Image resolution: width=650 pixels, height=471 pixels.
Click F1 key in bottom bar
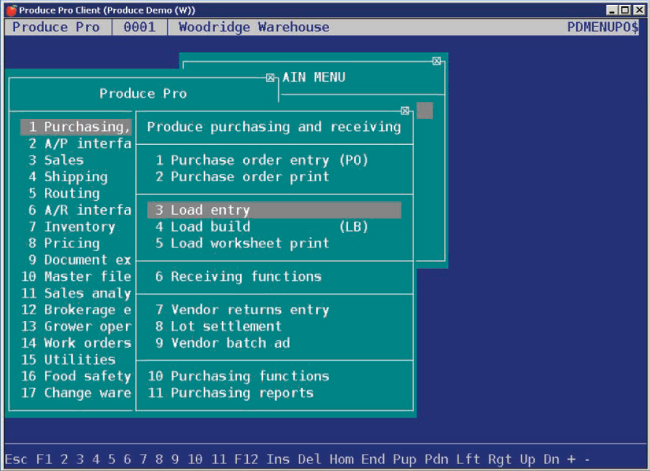[44, 459]
